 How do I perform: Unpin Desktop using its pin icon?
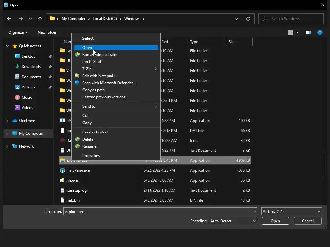click(x=50, y=56)
